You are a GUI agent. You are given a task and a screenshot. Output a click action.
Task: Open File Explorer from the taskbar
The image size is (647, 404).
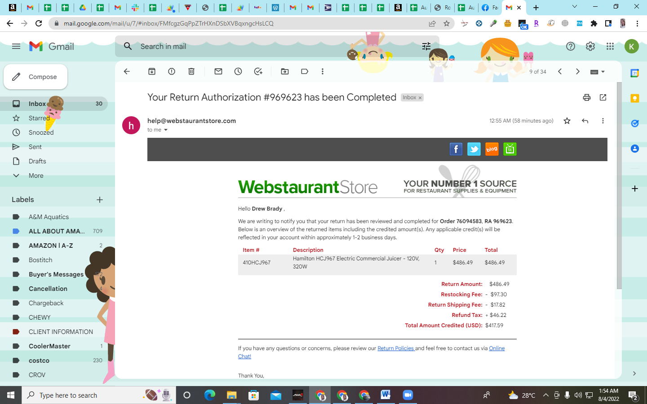point(231,395)
